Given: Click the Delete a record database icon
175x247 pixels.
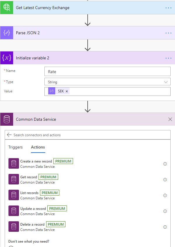Looking at the screenshot, I should point(14,227).
